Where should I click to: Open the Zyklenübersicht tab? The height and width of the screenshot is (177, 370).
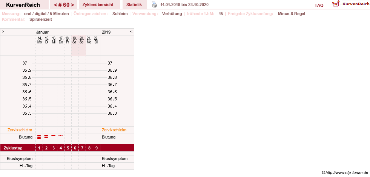(x=98, y=5)
